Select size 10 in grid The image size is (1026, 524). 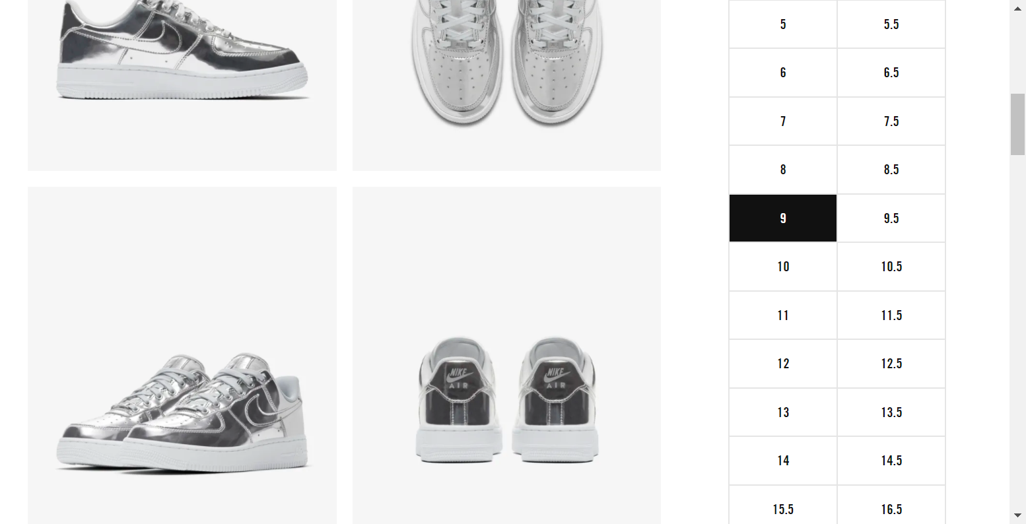783,267
